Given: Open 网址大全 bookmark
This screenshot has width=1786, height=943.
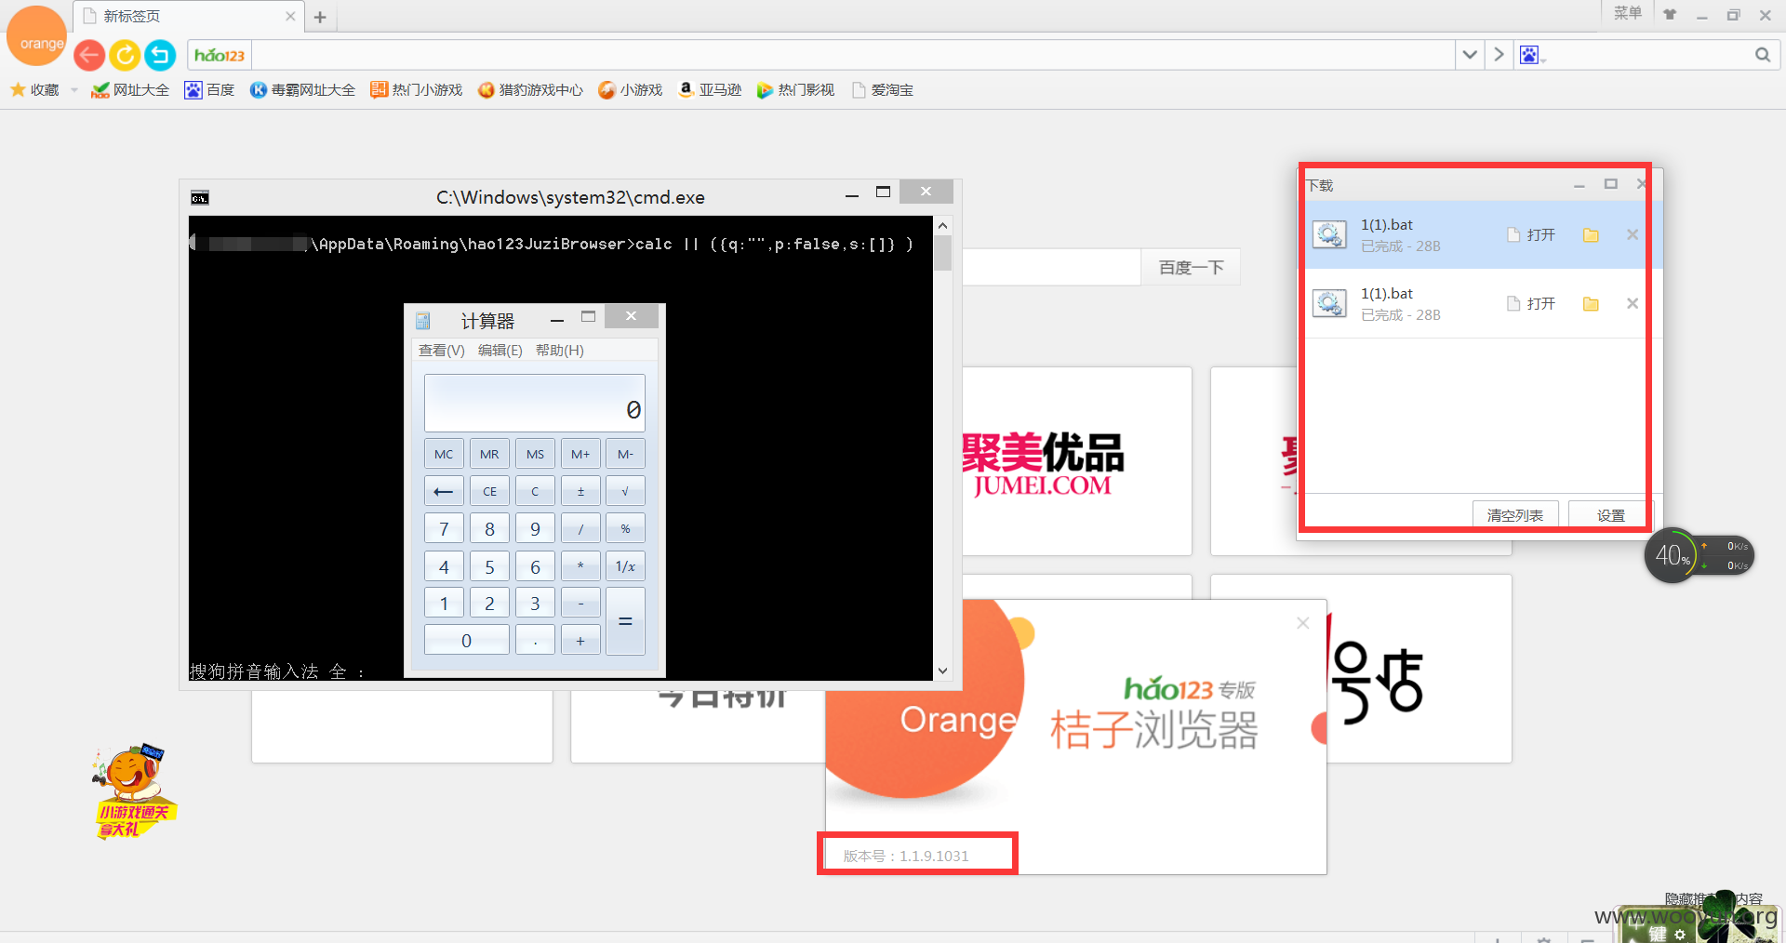Looking at the screenshot, I should (x=130, y=90).
